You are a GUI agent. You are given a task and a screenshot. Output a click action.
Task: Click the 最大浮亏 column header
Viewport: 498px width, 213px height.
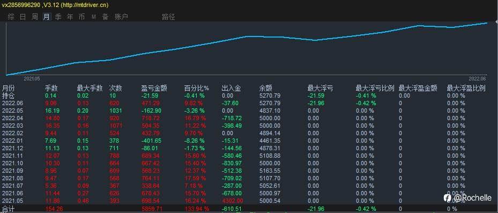320,88
